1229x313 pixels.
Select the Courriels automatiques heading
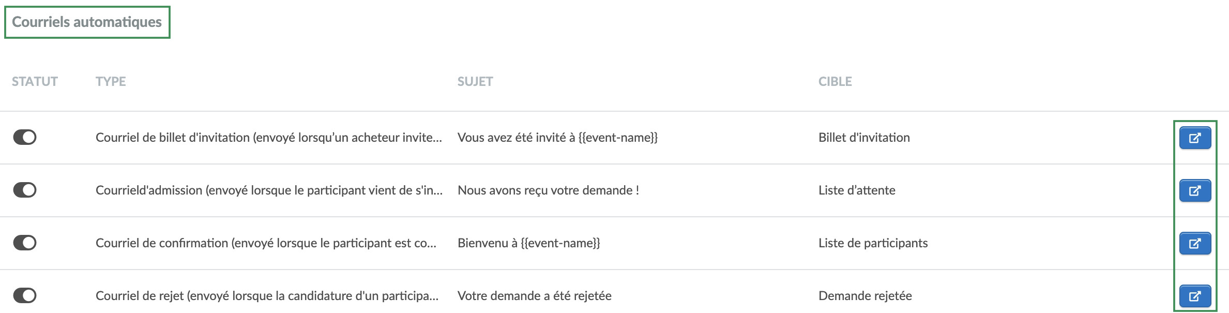tap(87, 22)
